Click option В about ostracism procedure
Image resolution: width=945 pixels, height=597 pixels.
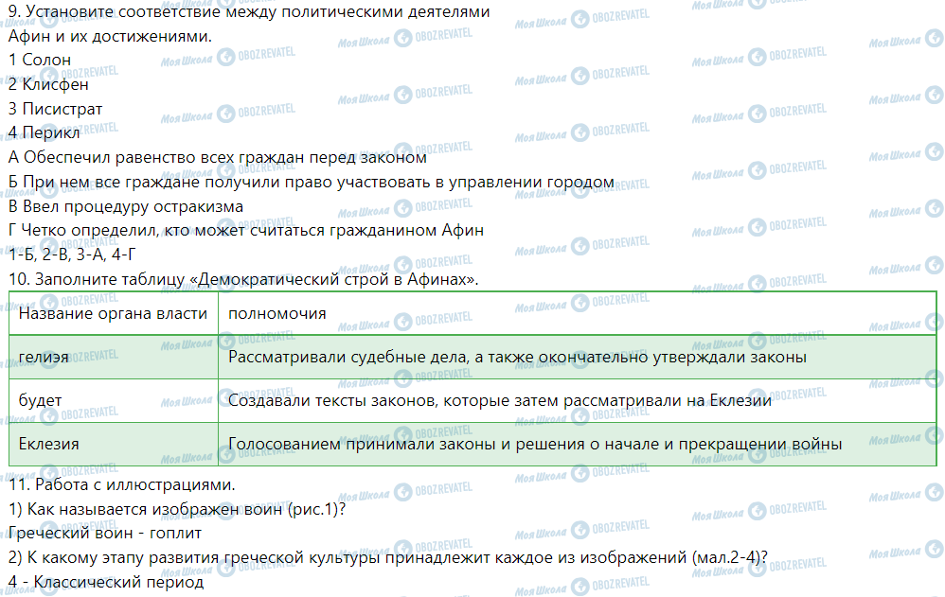coord(126,206)
